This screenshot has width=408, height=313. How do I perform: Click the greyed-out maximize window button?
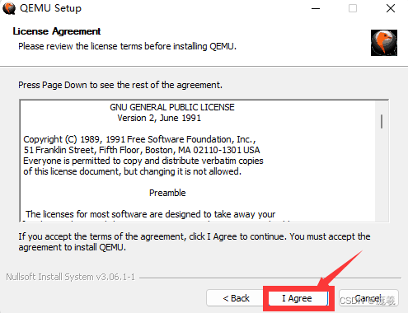coord(353,8)
